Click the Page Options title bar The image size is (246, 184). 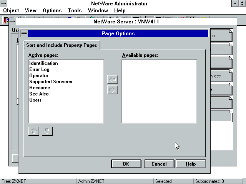pyautogui.click(x=118, y=33)
